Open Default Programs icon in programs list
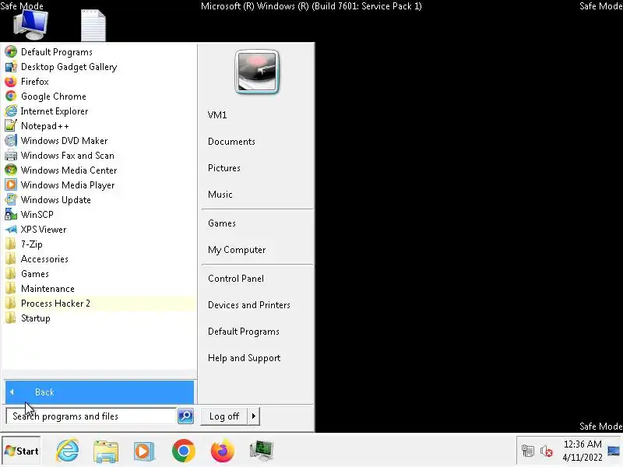This screenshot has width=623, height=467. click(x=11, y=51)
